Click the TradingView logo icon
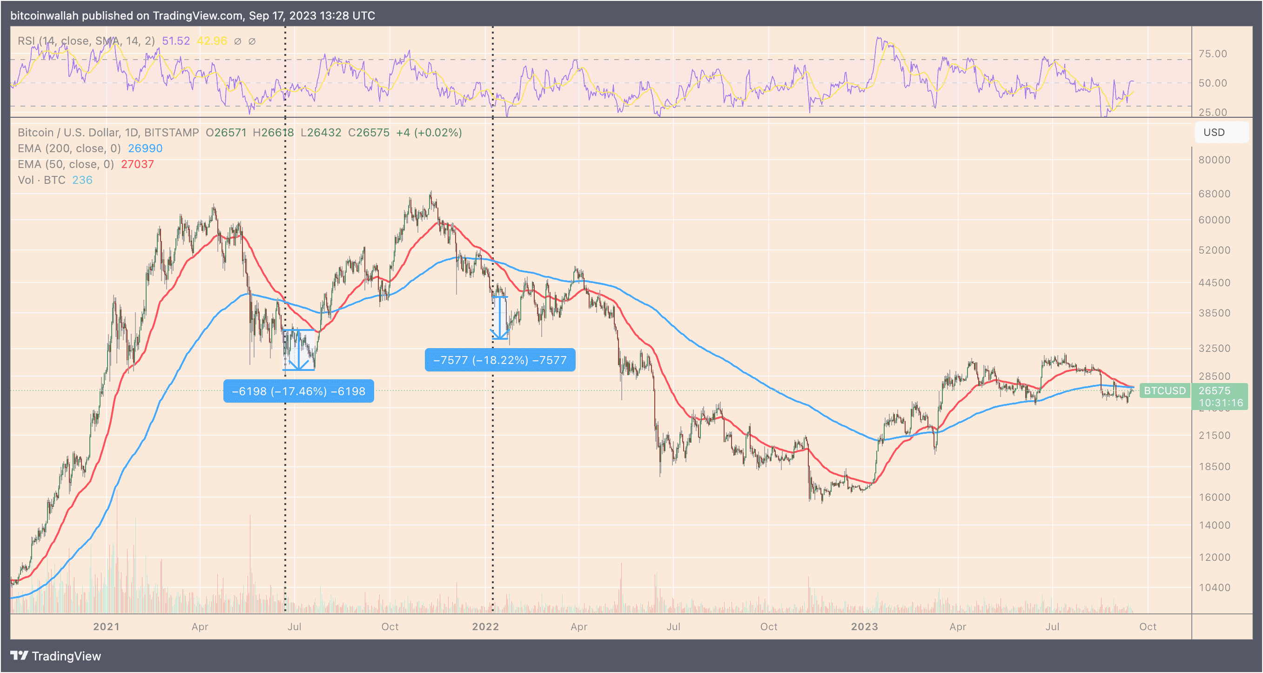Screen dimensions: 1263x673 tap(19, 655)
